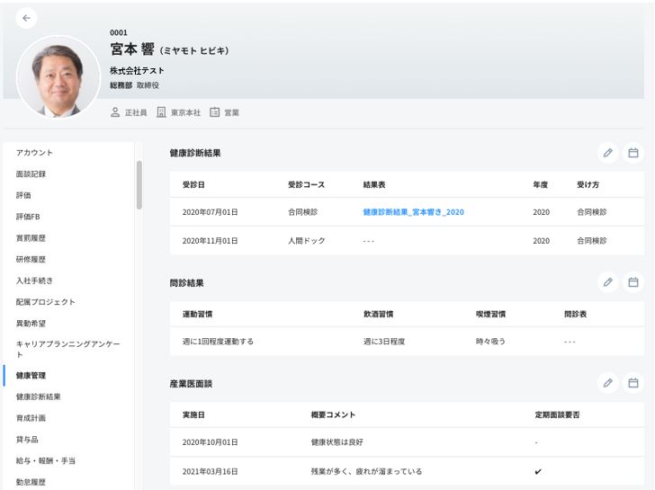This screenshot has height=490, width=655.
Task: Click the sidebar vertical scrollbar
Action: tap(139, 184)
